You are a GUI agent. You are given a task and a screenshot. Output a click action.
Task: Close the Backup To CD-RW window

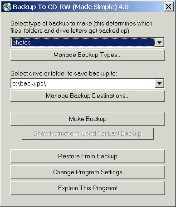[x=168, y=7]
